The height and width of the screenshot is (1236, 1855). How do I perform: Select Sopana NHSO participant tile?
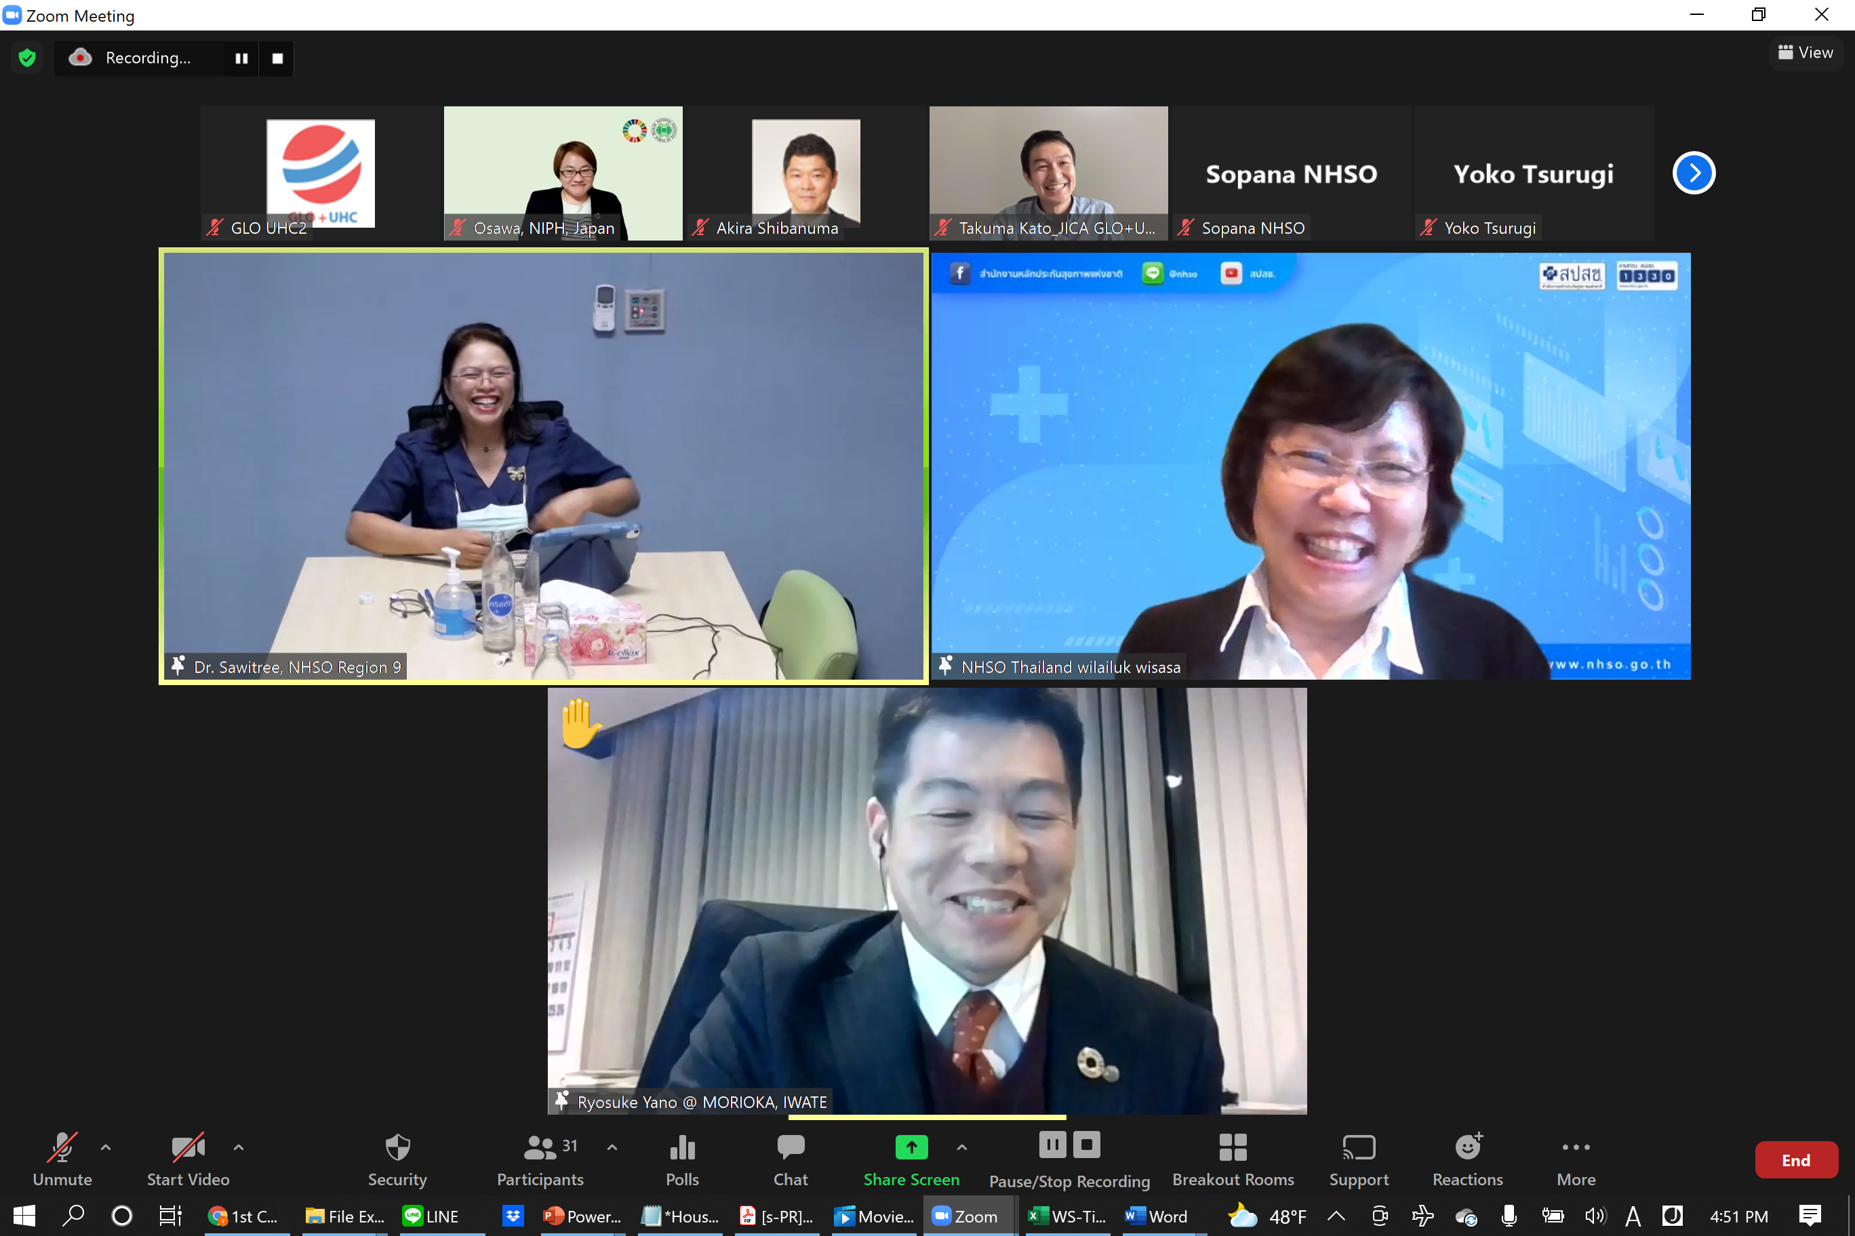pyautogui.click(x=1291, y=173)
